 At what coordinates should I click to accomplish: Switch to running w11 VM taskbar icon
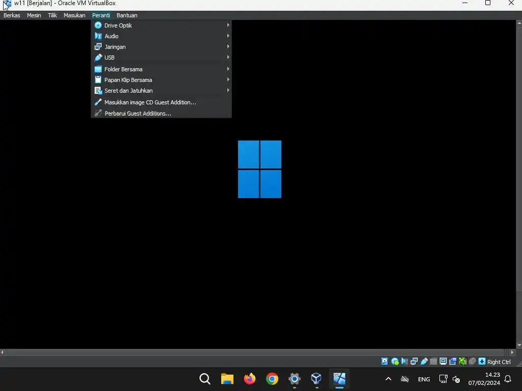click(x=339, y=379)
